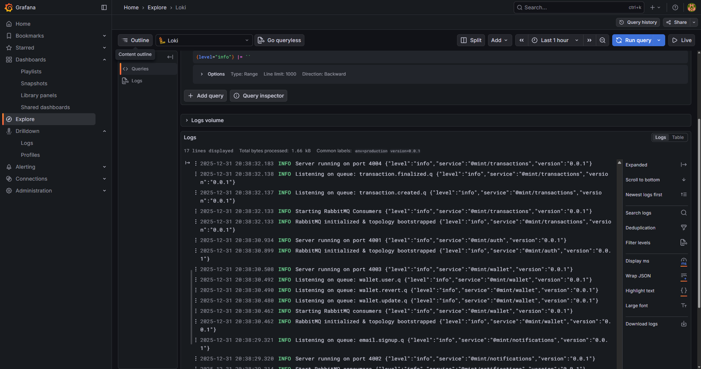The width and height of the screenshot is (701, 369).
Task: Click the Search input field
Action: 579,7
